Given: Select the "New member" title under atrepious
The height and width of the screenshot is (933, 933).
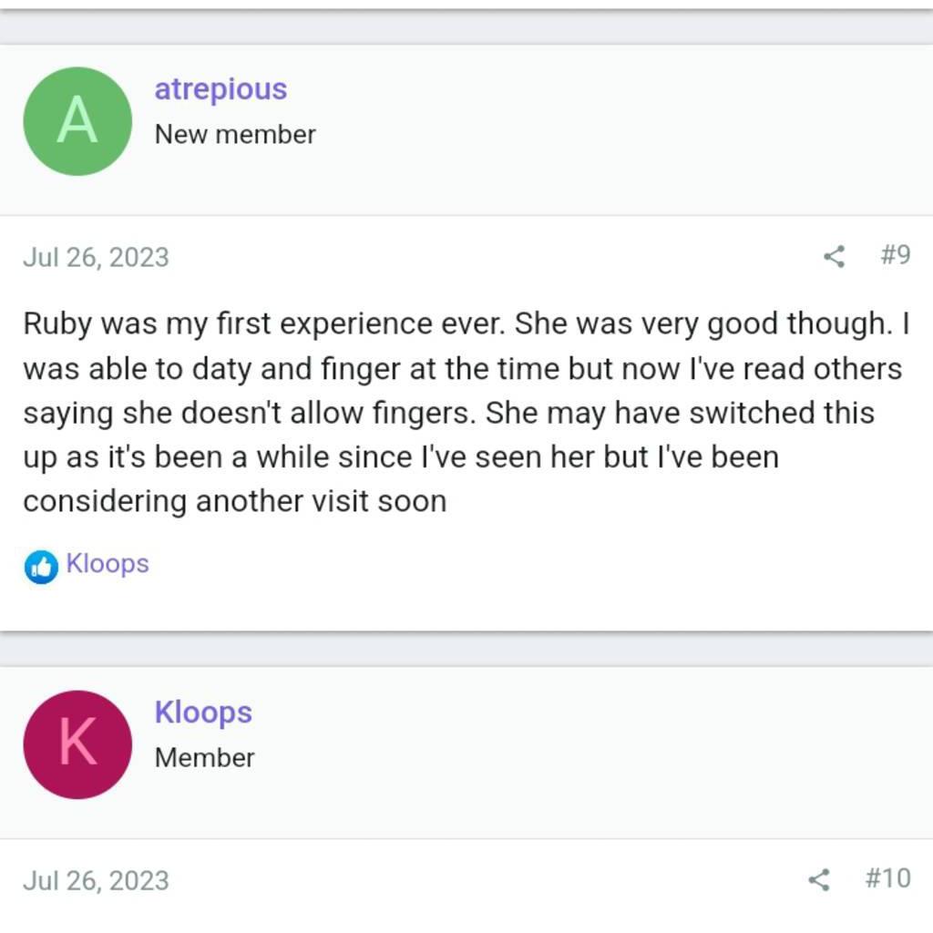Looking at the screenshot, I should (235, 135).
